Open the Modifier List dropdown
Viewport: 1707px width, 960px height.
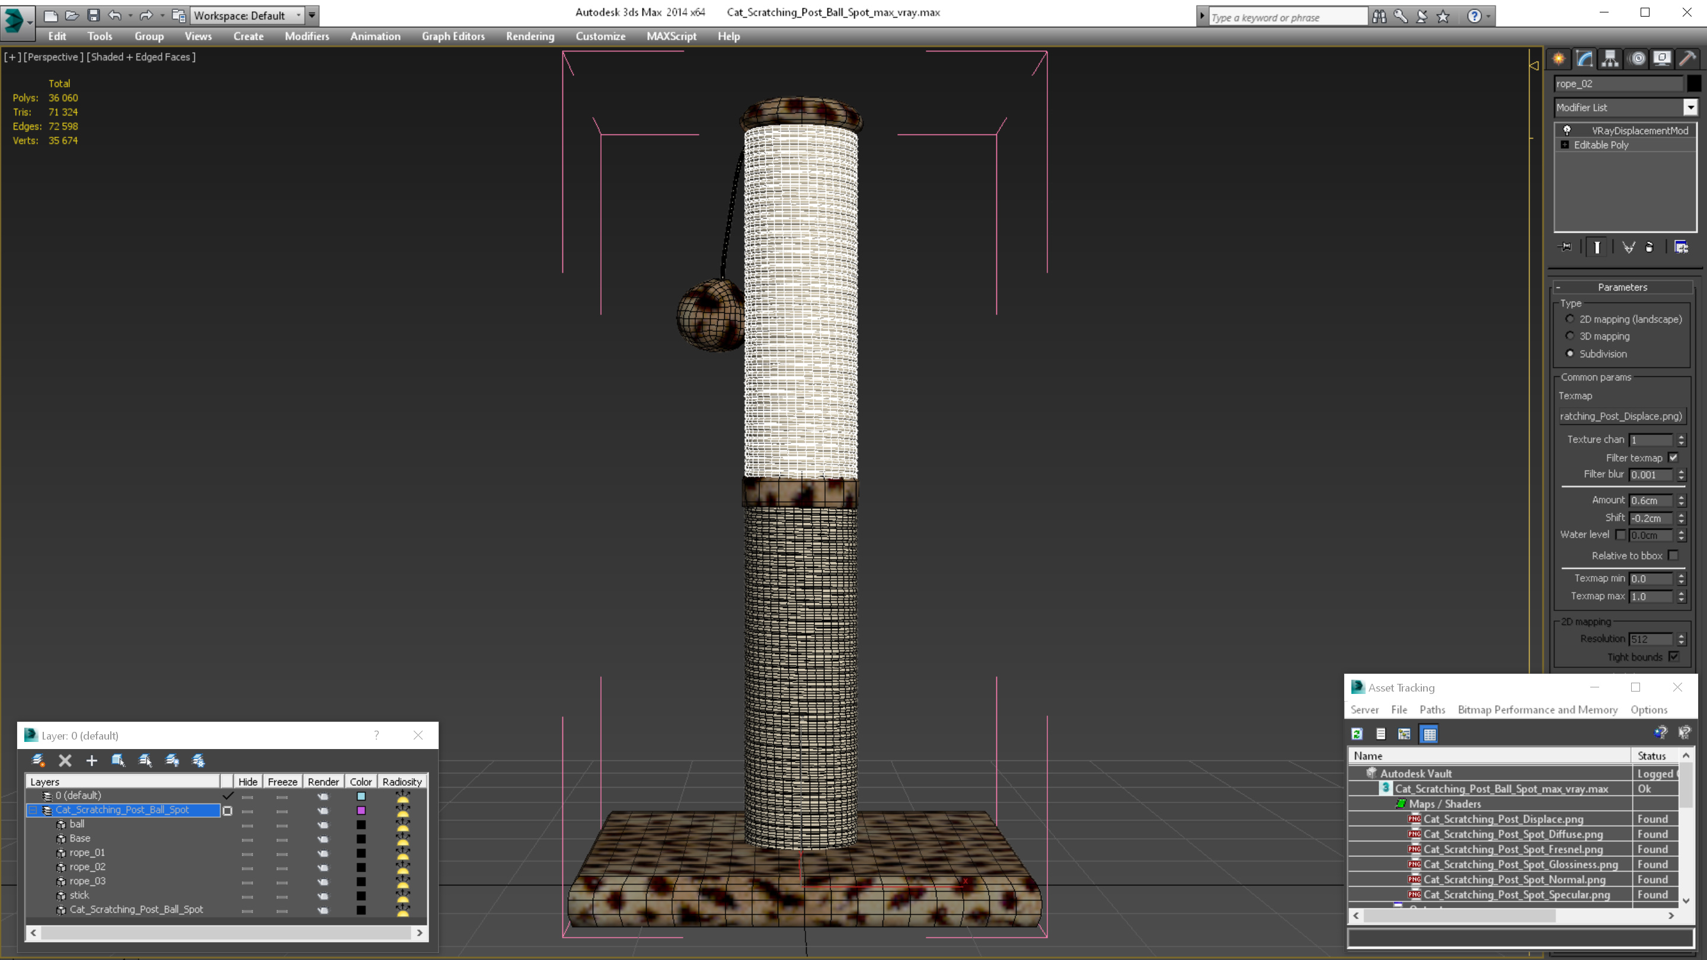pyautogui.click(x=1690, y=107)
